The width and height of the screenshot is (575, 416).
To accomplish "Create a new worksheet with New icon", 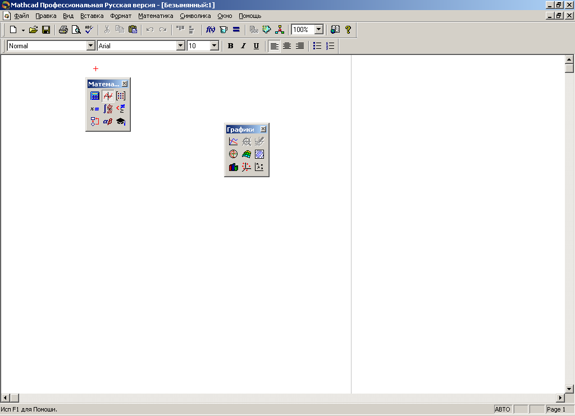I will click(x=13, y=30).
